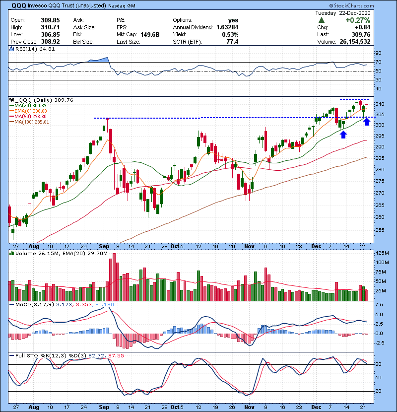
Task: Click the High value "310.71"
Action: (50, 27)
